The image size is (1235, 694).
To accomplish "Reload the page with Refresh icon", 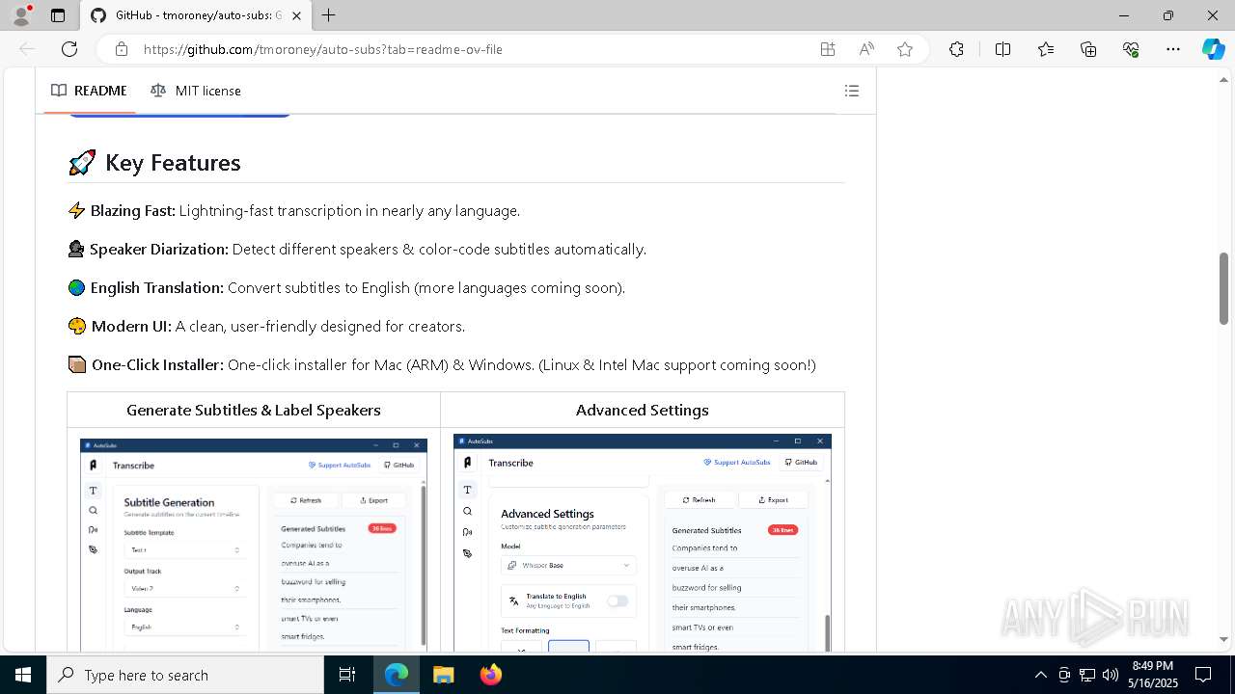I will [69, 49].
